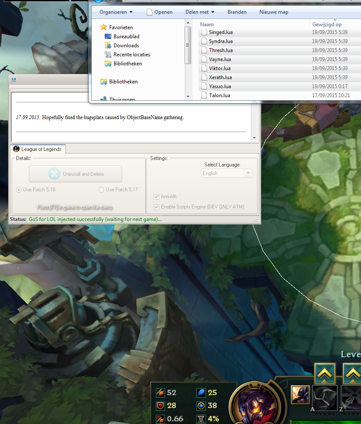The height and width of the screenshot is (424, 361).
Task: Open Recente locaties in sidebar
Action: 132,54
